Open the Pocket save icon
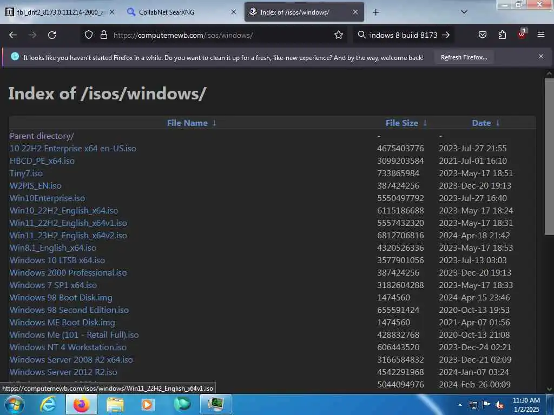The height and width of the screenshot is (415, 554). tap(482, 35)
